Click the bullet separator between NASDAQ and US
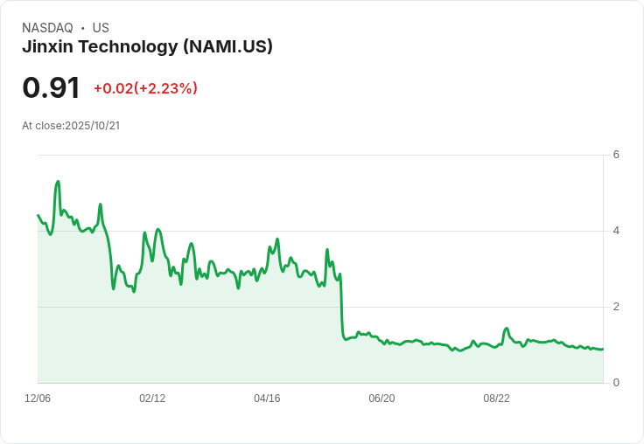The height and width of the screenshot is (444, 644). pyautogui.click(x=83, y=28)
